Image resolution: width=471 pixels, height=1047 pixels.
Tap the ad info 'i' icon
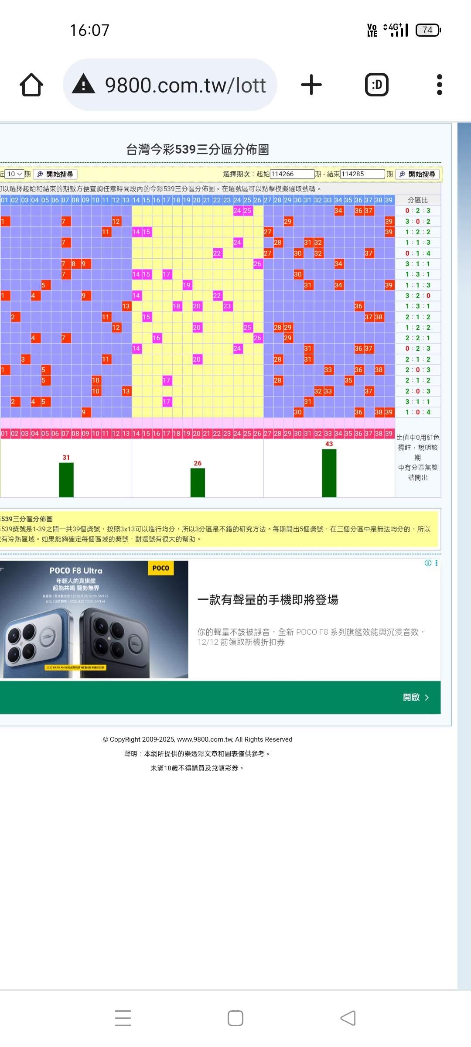point(428,563)
